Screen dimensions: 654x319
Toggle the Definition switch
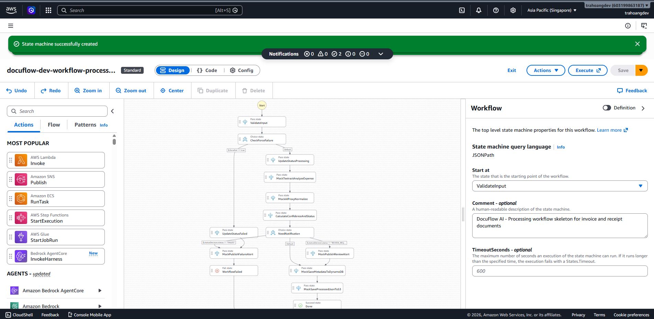[x=607, y=108]
